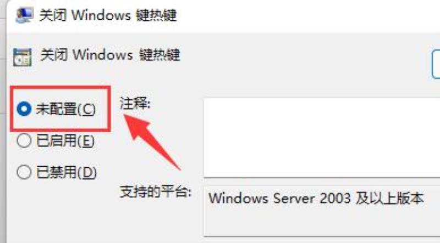
Task: Click inside the 注释 comment text box
Action: [322, 138]
